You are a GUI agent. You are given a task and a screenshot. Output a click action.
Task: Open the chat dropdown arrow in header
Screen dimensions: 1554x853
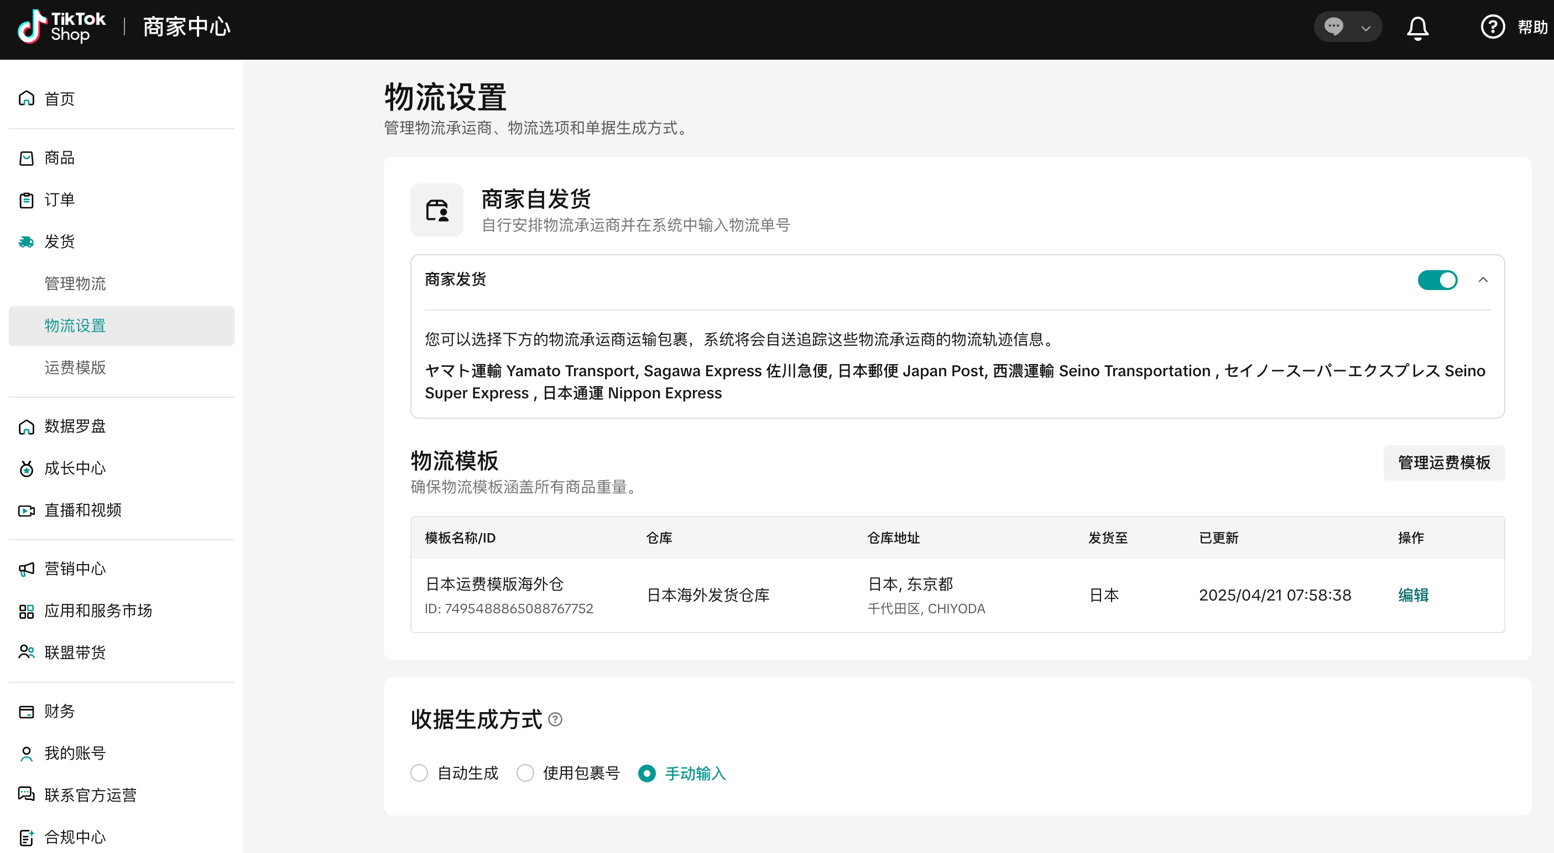[1366, 28]
